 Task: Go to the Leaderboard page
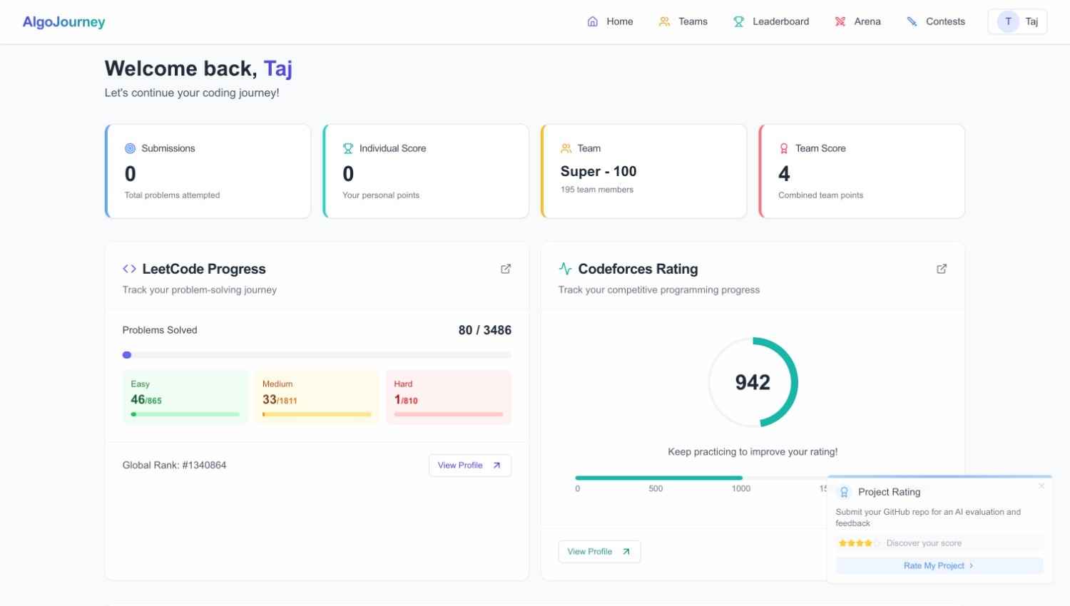point(780,21)
